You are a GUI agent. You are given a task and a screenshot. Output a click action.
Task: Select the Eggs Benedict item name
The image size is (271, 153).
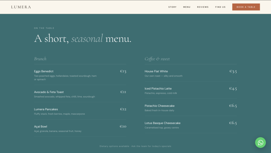pyautogui.click(x=44, y=71)
